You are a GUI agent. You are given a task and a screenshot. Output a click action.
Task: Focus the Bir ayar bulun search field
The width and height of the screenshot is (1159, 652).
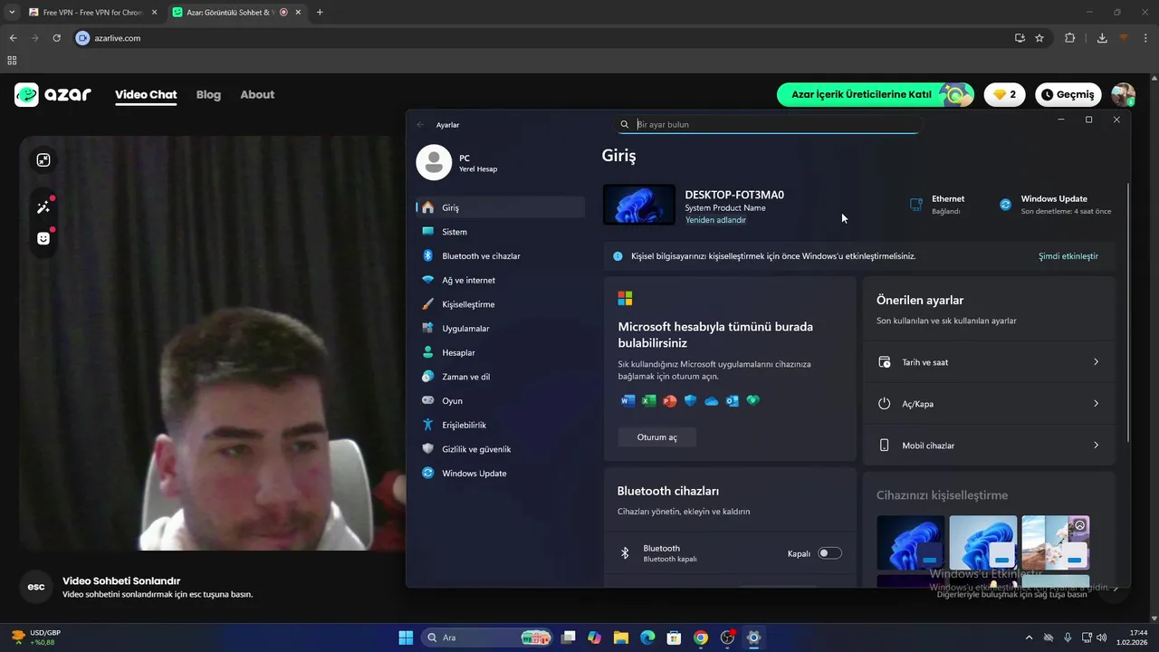pos(768,125)
